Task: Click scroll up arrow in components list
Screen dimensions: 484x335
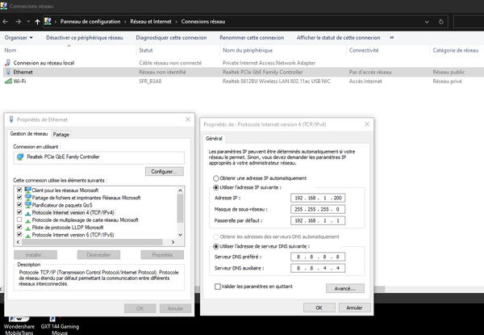Action: click(180, 191)
